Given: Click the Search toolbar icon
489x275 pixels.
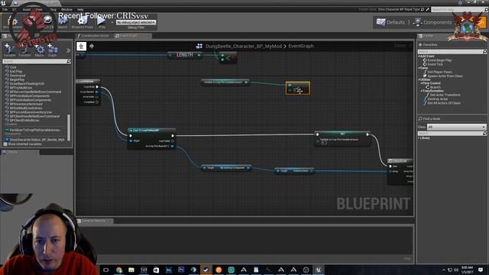Looking at the screenshot, I should pyautogui.click(x=63, y=22).
